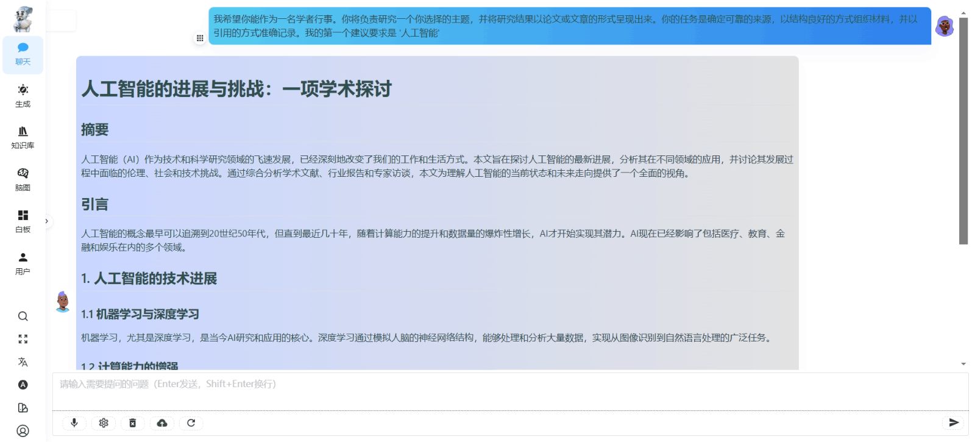
Task: Open the language translation switcher
Action: click(23, 362)
